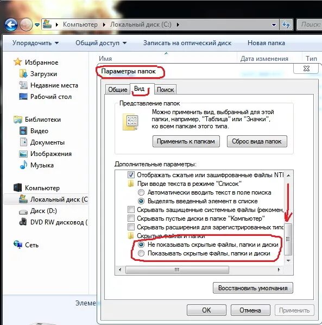
Task: Click the horizontal scroll right arrow
Action: 279,270
